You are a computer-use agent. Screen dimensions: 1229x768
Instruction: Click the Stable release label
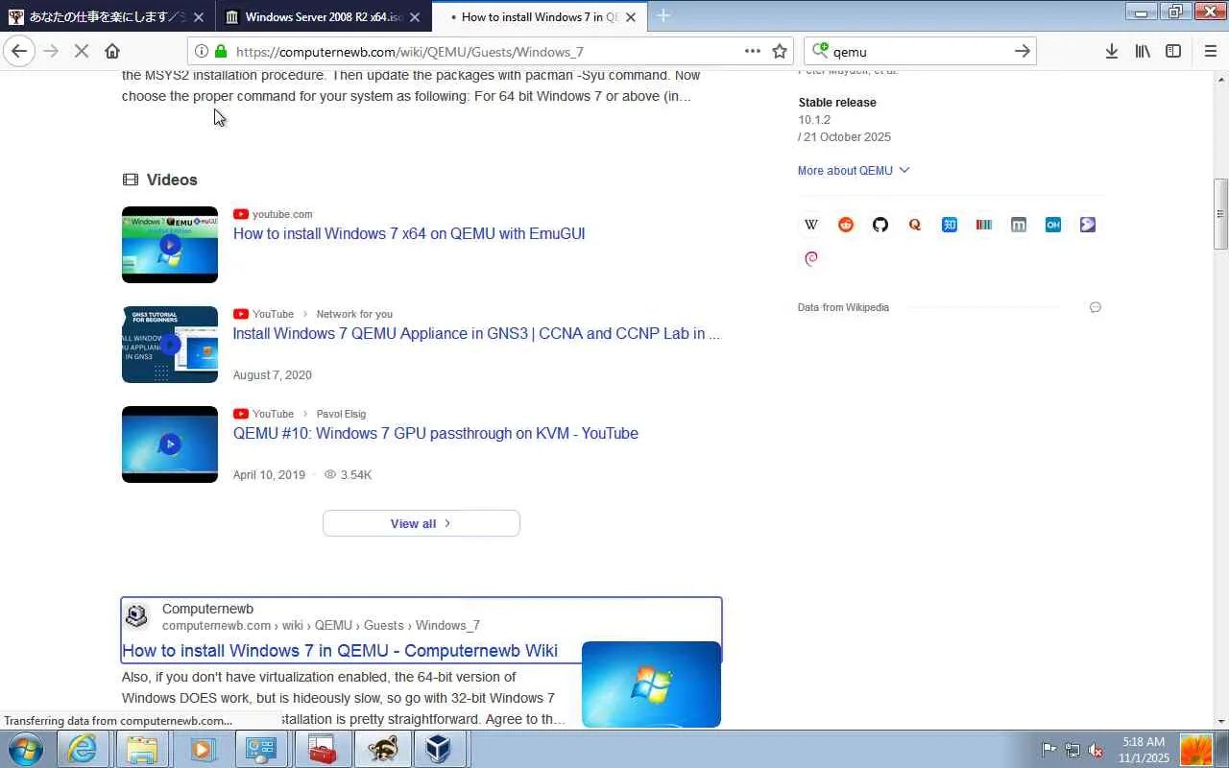coord(837,103)
